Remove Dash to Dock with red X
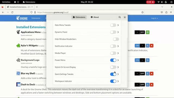The height and width of the screenshot is (98, 174). (152, 85)
